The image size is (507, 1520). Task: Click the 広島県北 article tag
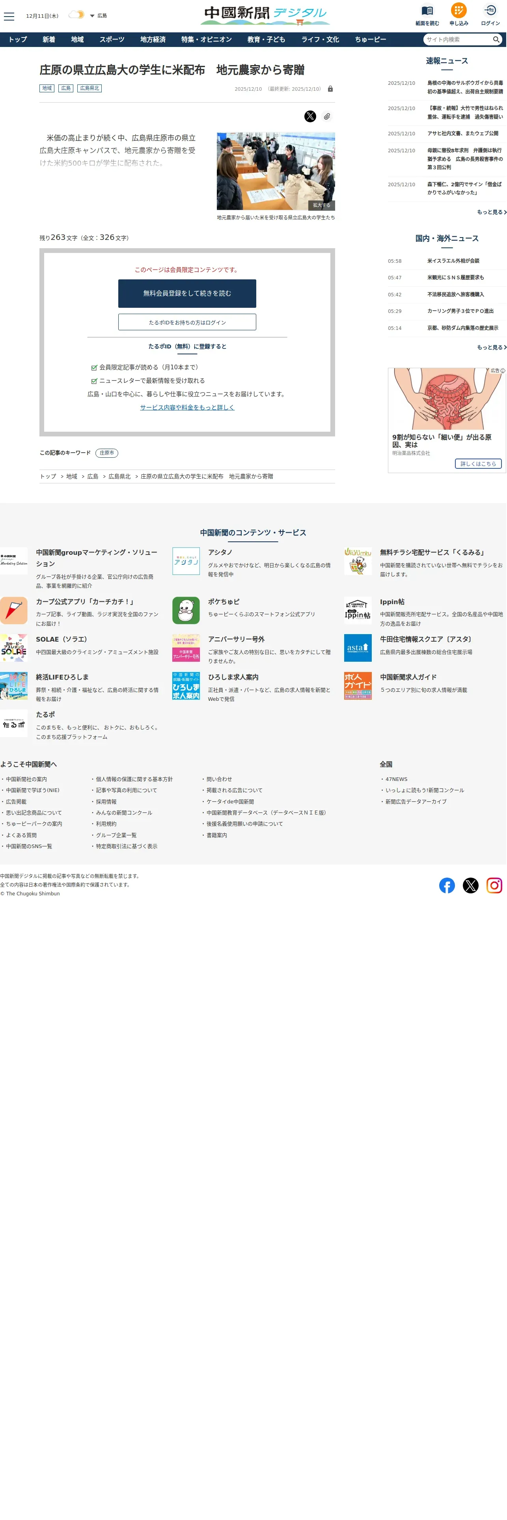click(x=89, y=88)
